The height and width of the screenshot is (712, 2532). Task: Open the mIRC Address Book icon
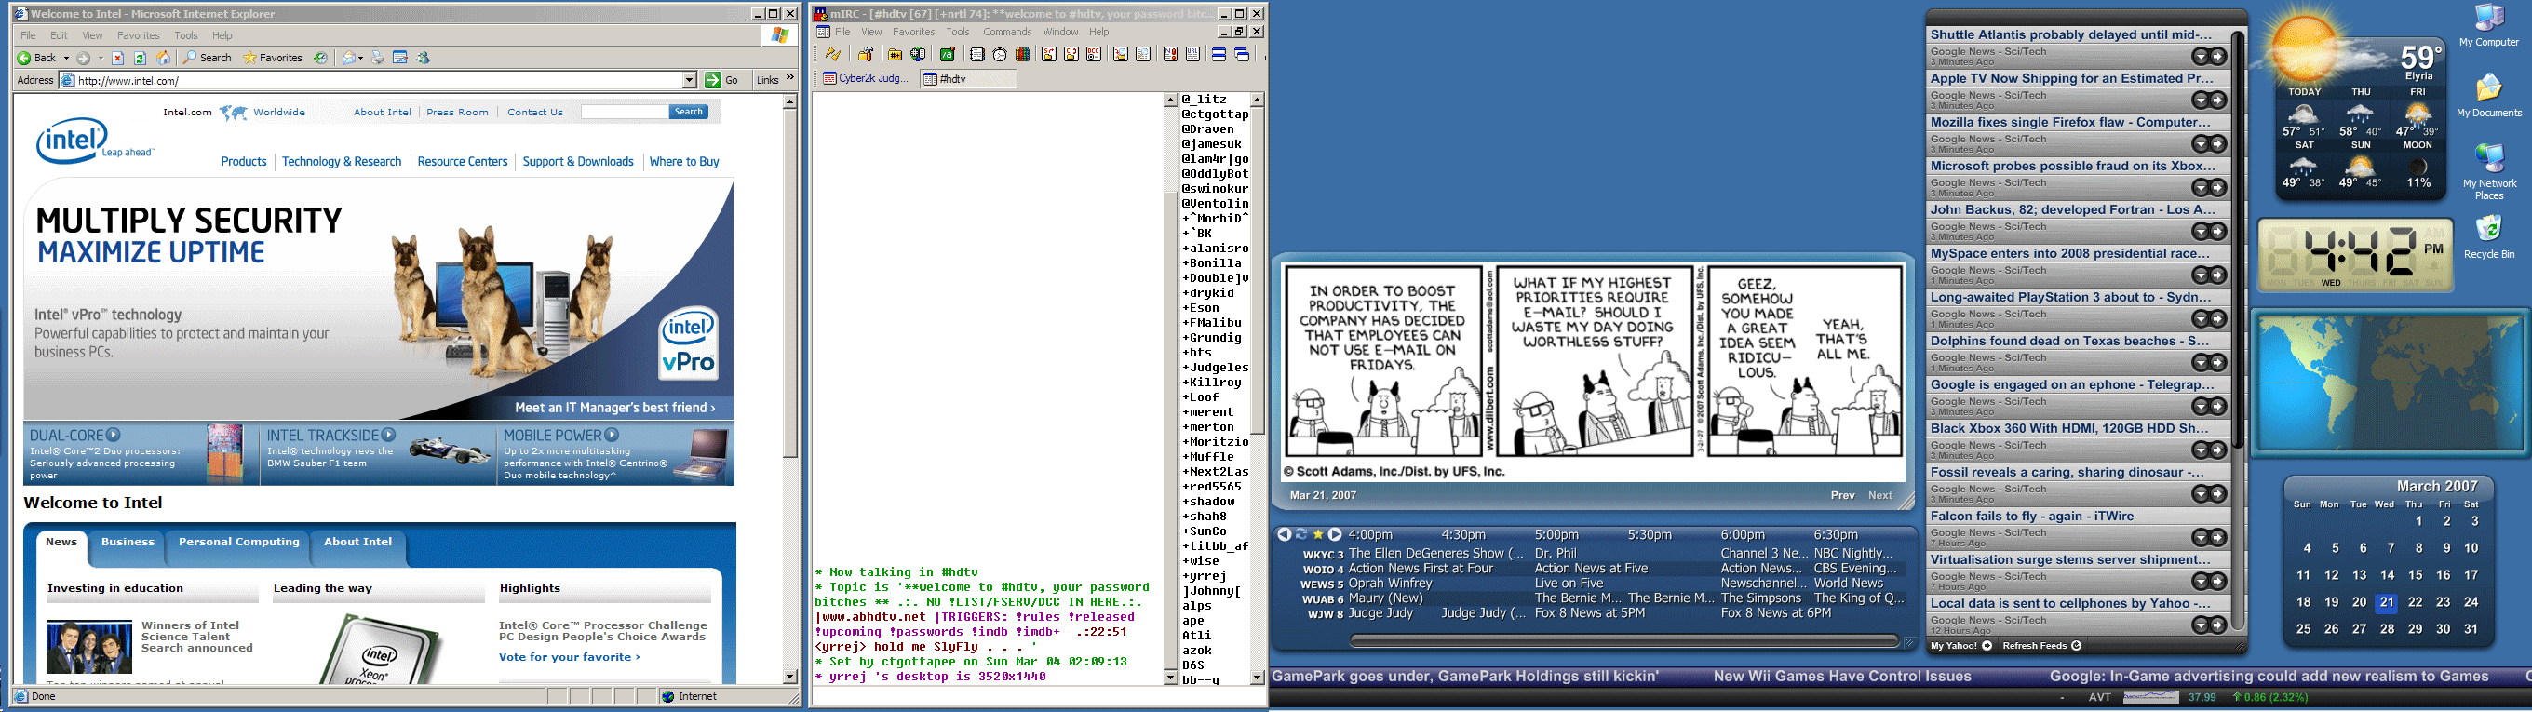(977, 55)
